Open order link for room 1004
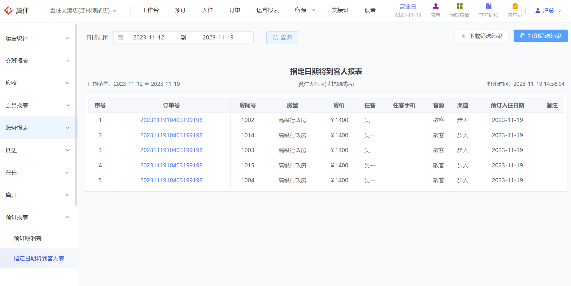The width and height of the screenshot is (571, 286). coord(171,180)
